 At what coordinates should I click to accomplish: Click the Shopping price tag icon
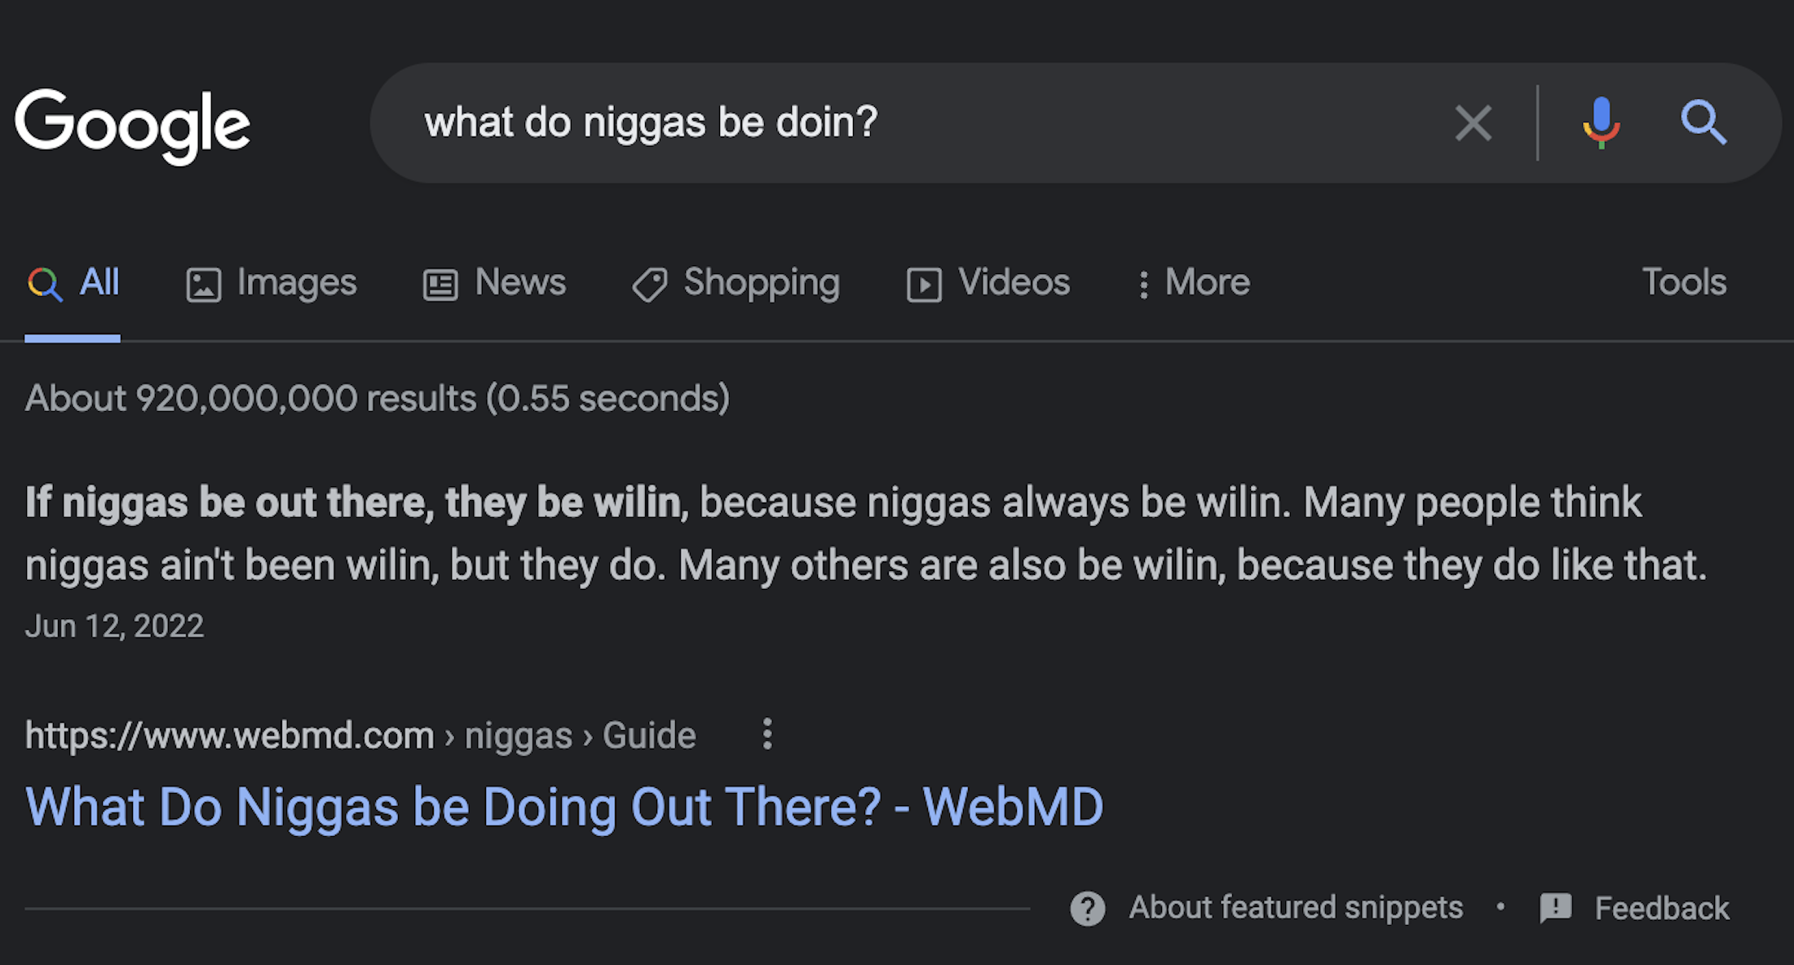[650, 285]
